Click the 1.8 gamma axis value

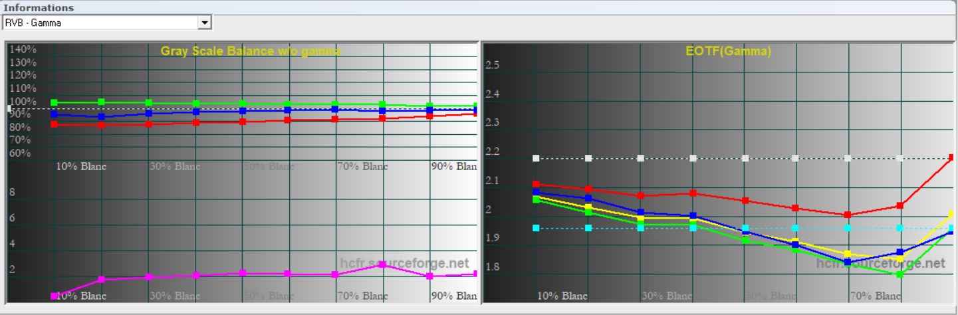[493, 267]
